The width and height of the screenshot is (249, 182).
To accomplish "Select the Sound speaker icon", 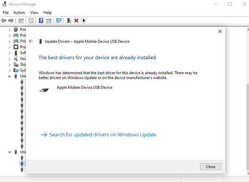I will coord(16,59).
